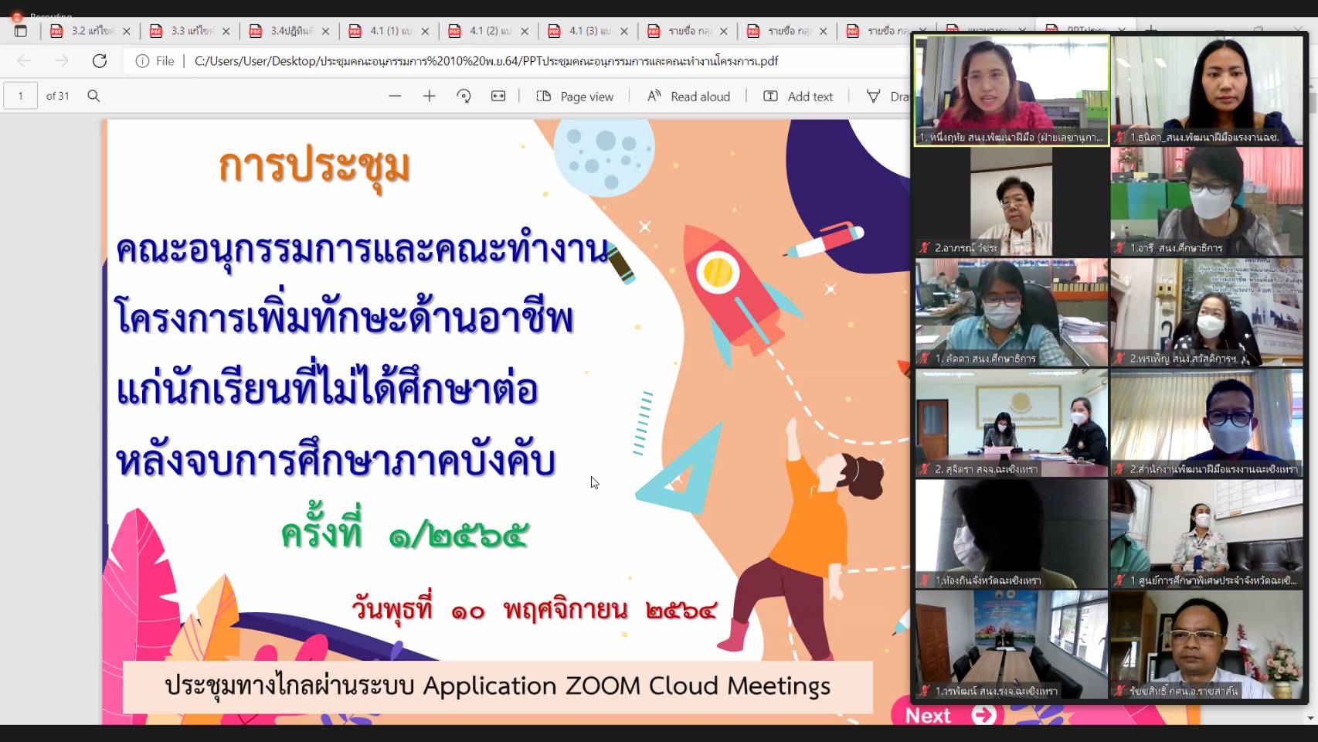The width and height of the screenshot is (1318, 742).
Task: Open the tab actions menu icon
Action: tap(21, 31)
